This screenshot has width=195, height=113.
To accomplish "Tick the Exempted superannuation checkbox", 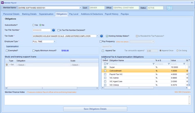I will pyautogui.click(x=7, y=51).
